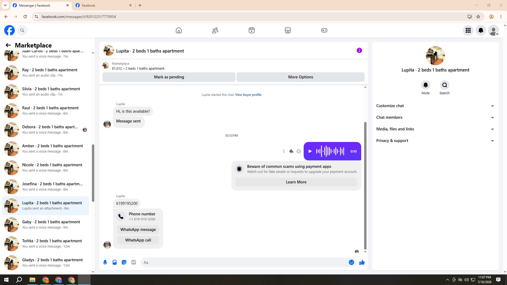This screenshot has height=285, width=507.
Task: Click the browser address bar URL
Action: coord(79,17)
